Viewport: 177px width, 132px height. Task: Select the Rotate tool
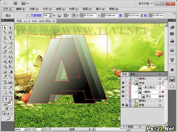coord(5,57)
